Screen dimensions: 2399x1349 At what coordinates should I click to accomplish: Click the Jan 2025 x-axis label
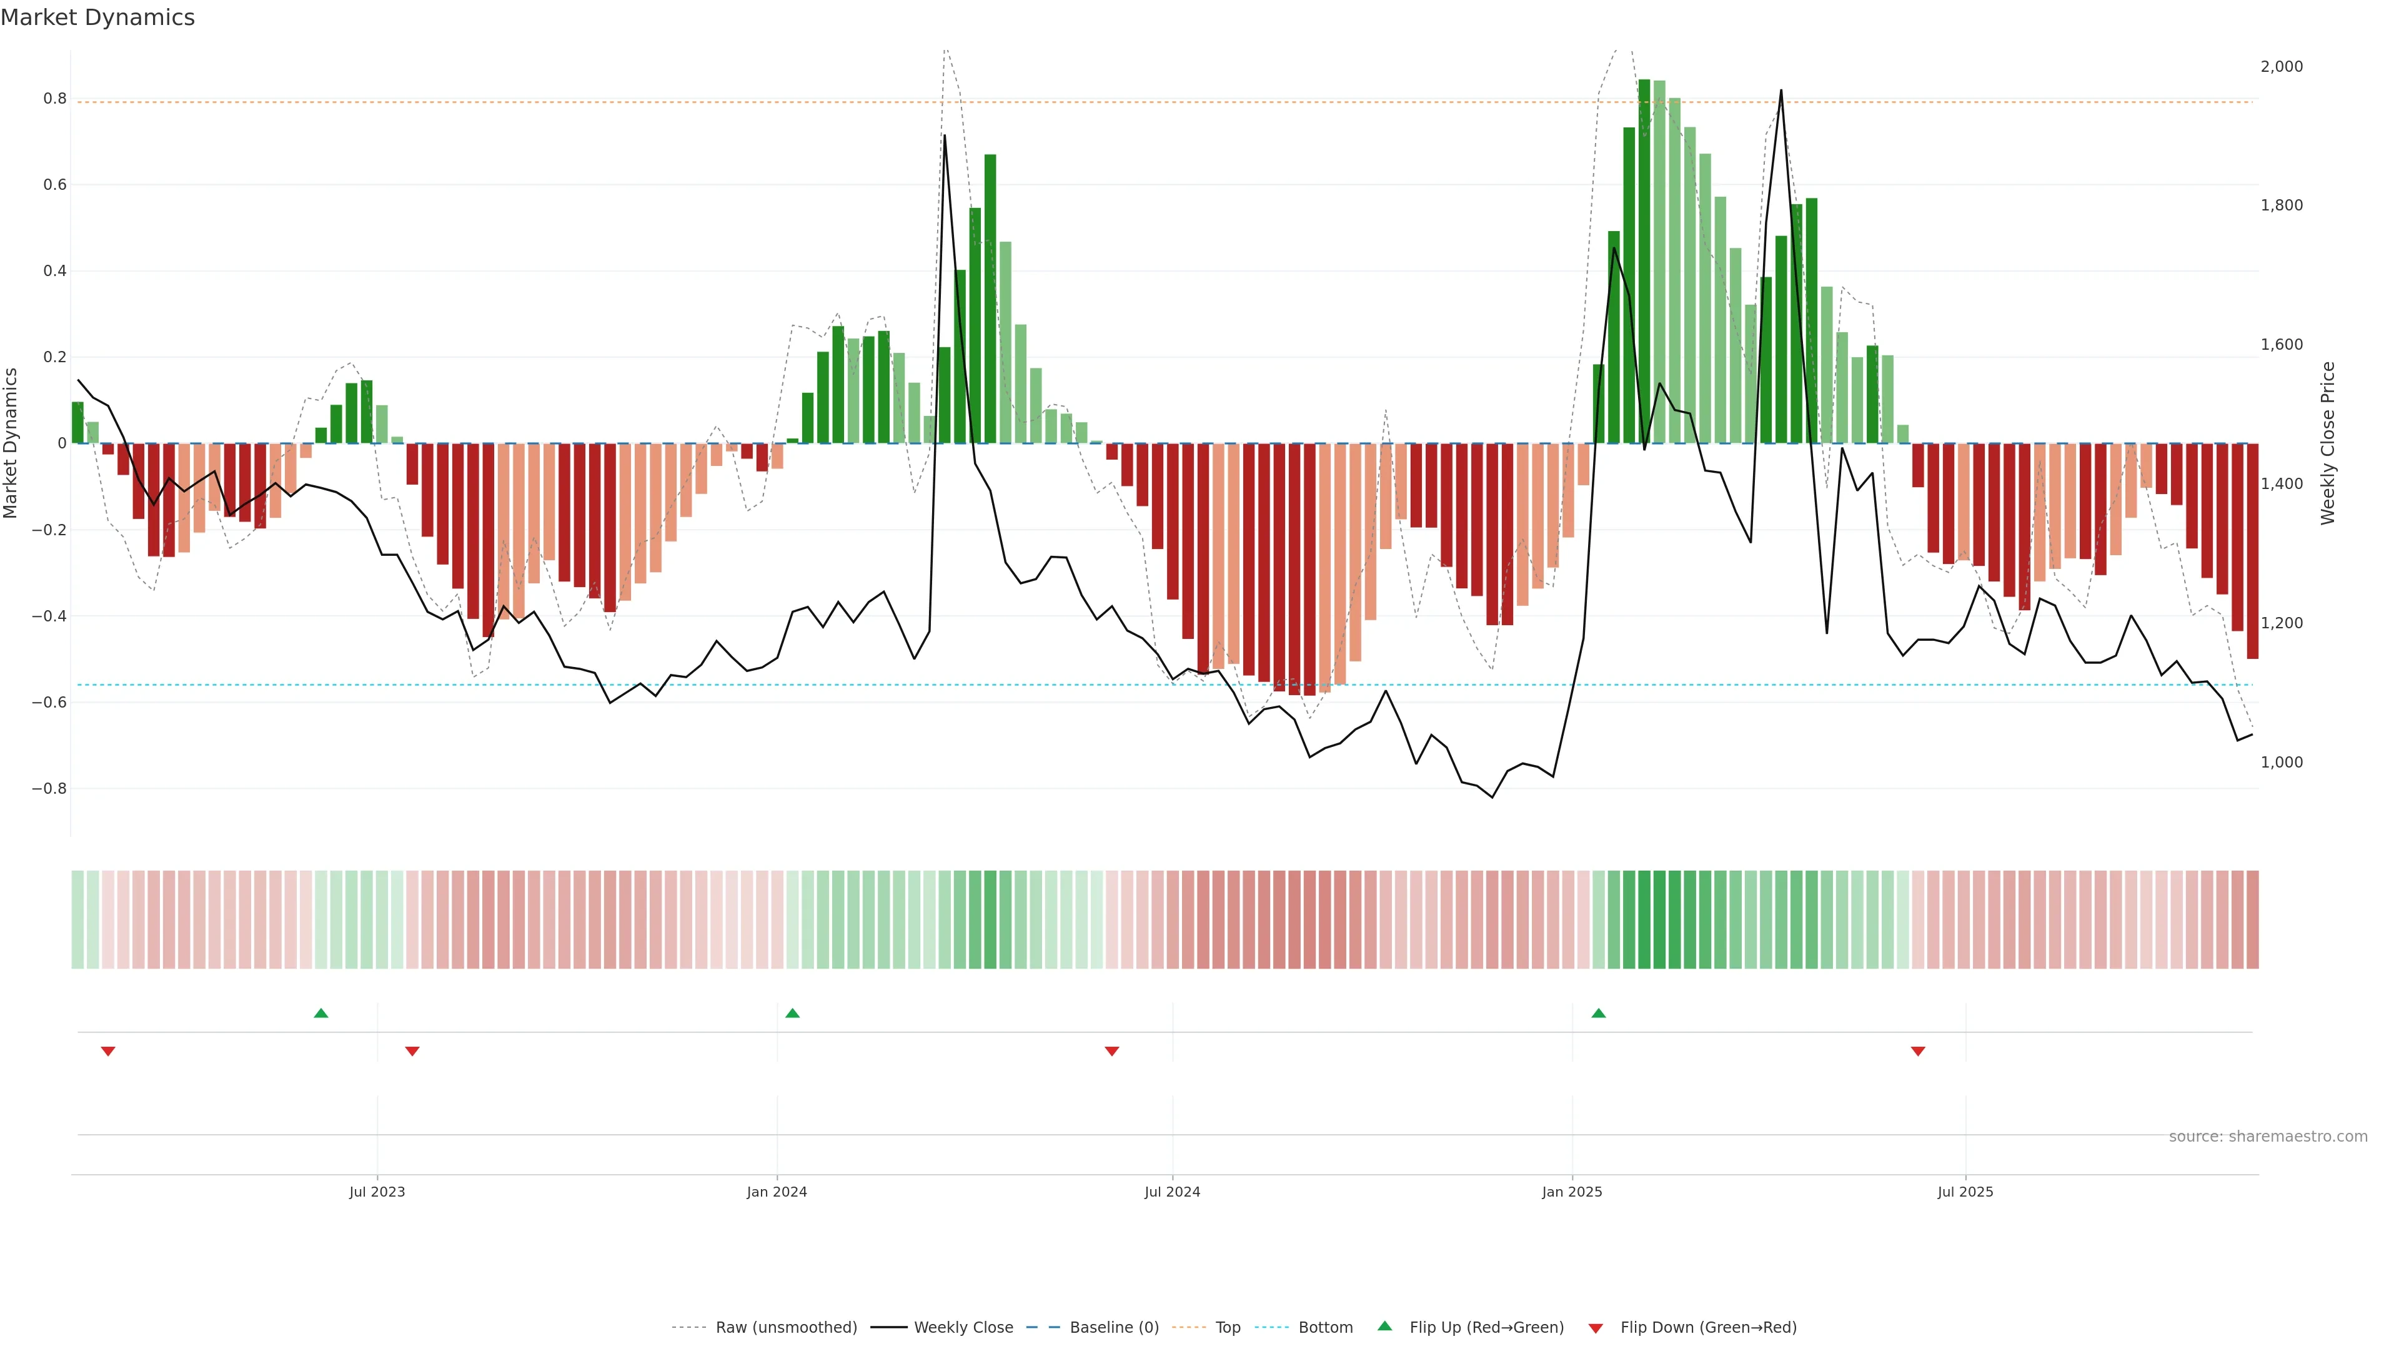coord(1572,1192)
